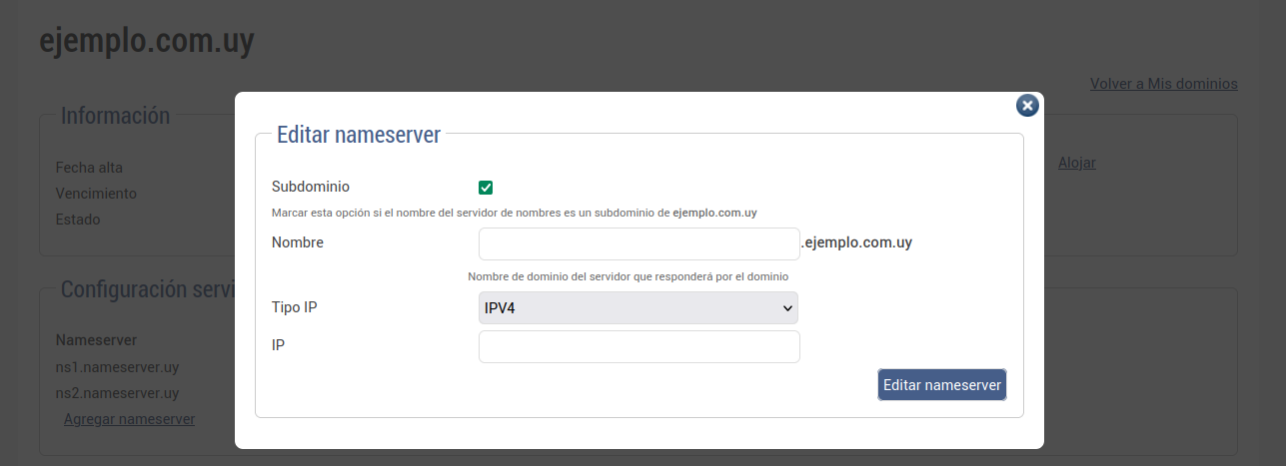Focus the Nombre text field

pos(639,243)
